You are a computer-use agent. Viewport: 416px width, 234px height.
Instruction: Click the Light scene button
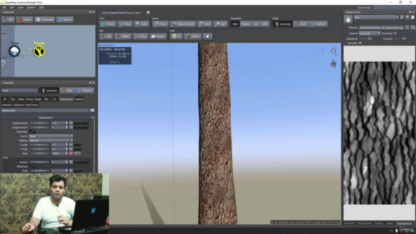pyautogui.click(x=220, y=24)
